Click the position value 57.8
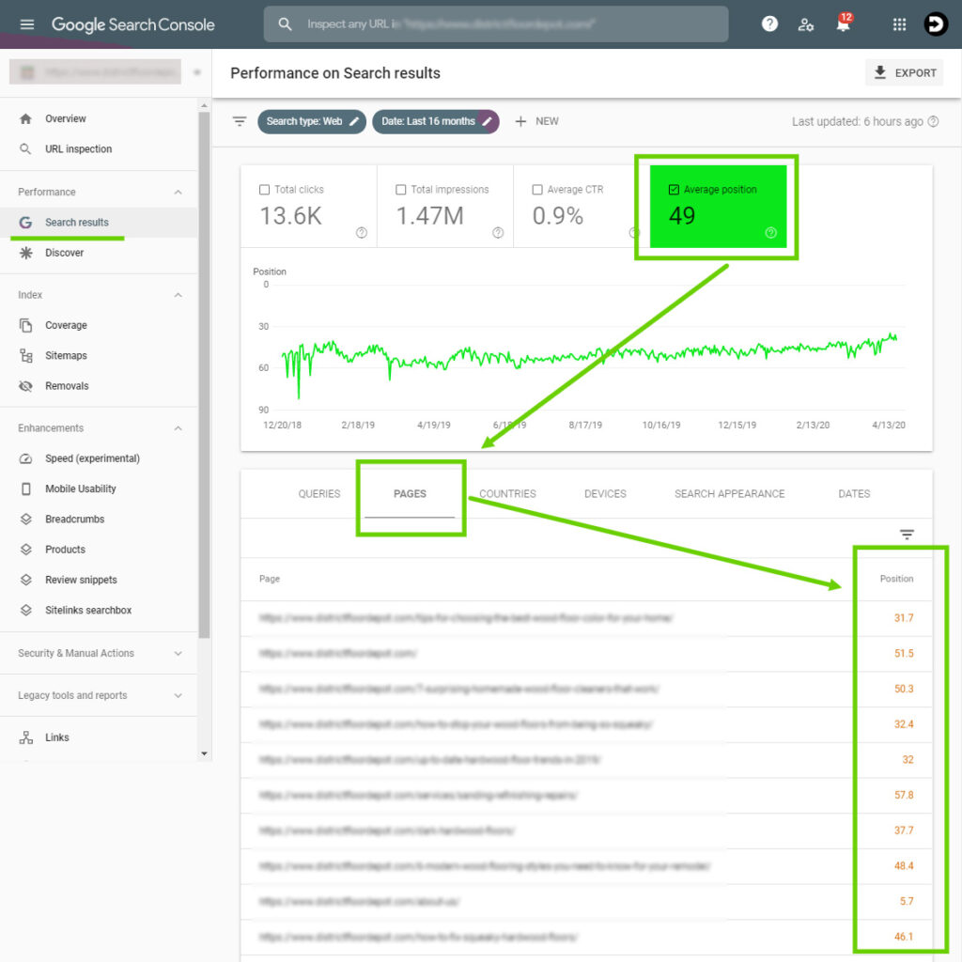 tap(904, 795)
